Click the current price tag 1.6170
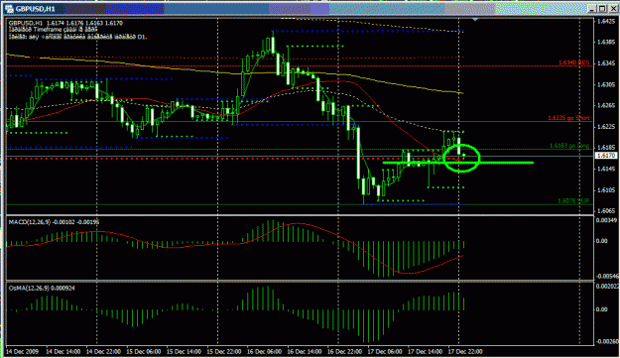 [606, 156]
